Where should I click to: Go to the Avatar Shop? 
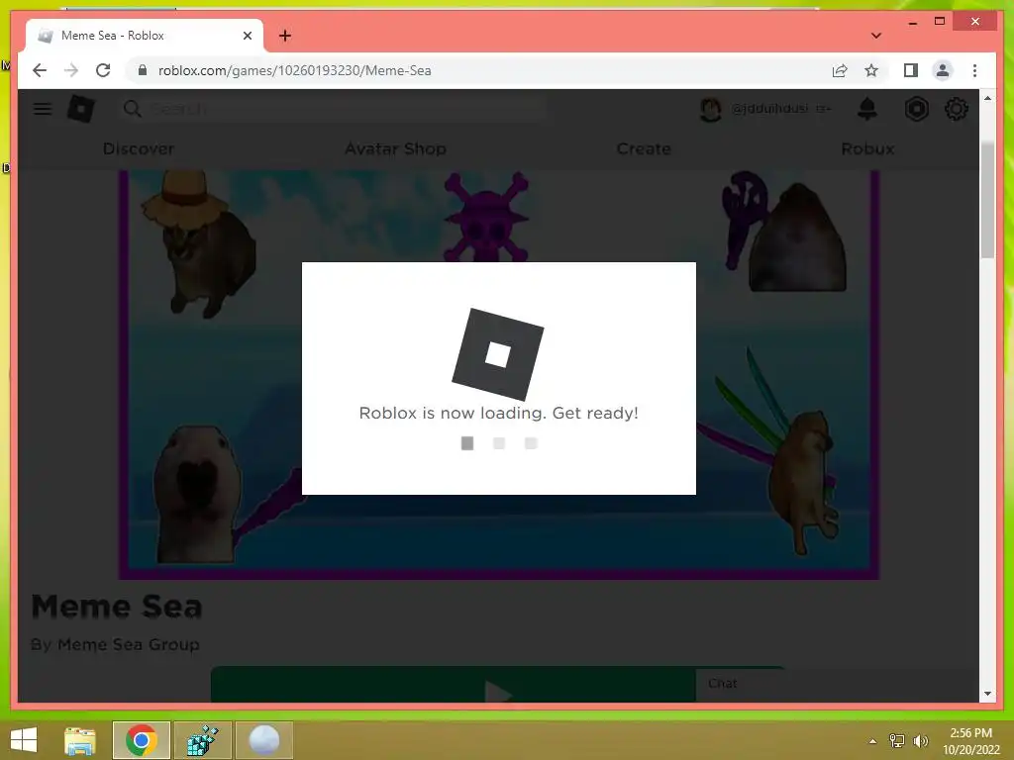point(395,148)
